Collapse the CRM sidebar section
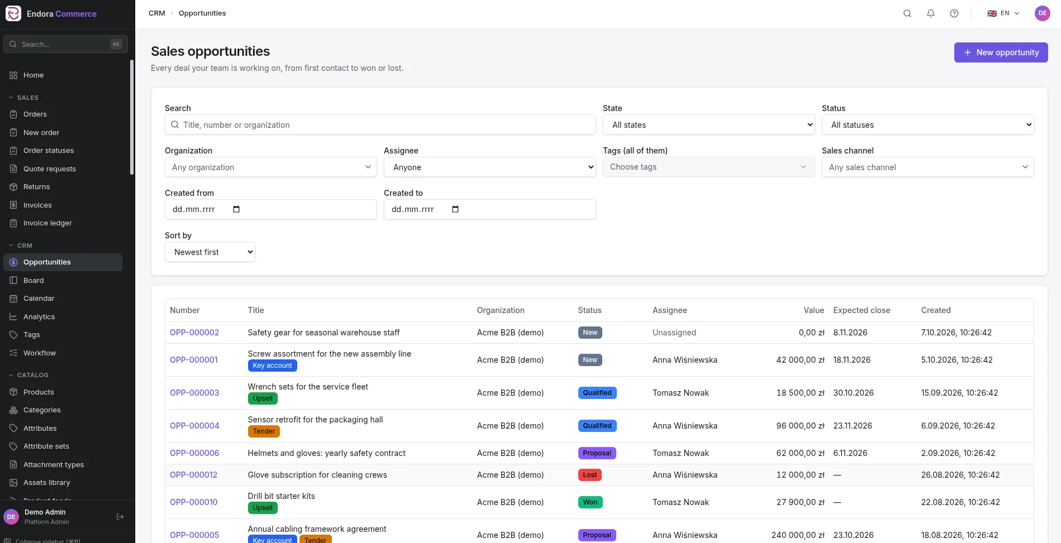The height and width of the screenshot is (543, 1061). pyautogui.click(x=20, y=246)
